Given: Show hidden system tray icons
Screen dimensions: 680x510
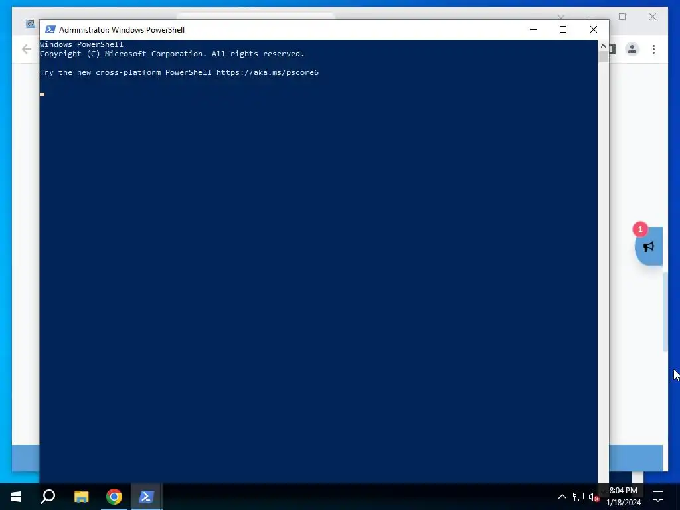Looking at the screenshot, I should pyautogui.click(x=562, y=497).
